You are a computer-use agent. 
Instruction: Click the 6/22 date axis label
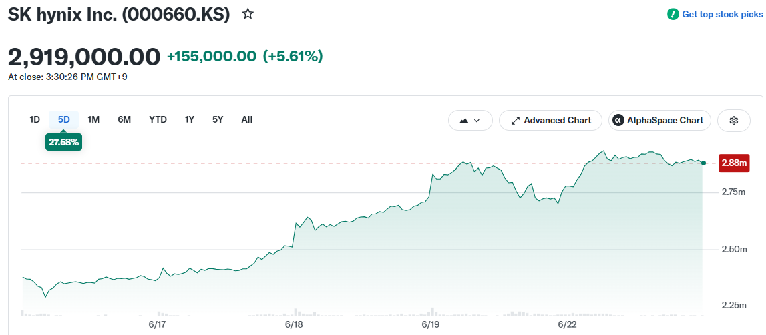coord(567,324)
